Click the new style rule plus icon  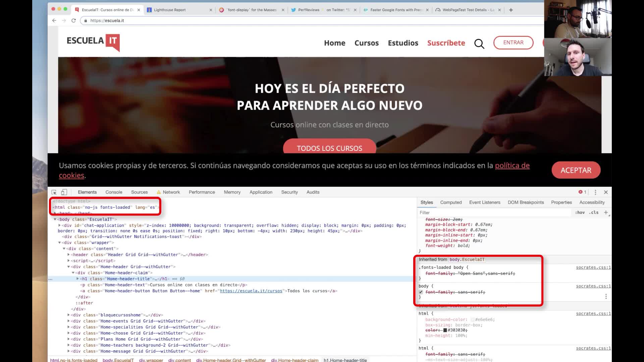[x=606, y=213]
